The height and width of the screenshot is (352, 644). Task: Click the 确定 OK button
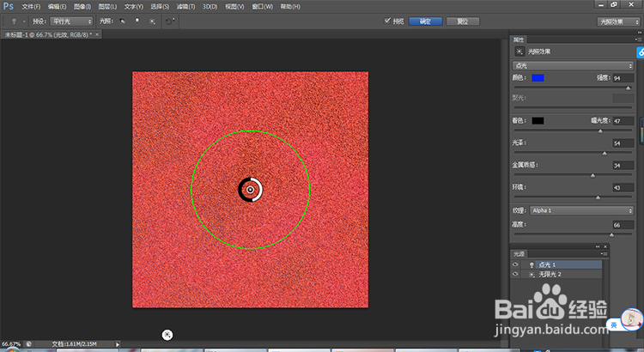(x=426, y=21)
